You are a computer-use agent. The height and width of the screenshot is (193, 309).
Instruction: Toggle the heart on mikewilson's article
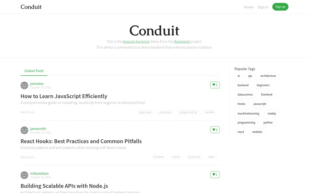215,174
